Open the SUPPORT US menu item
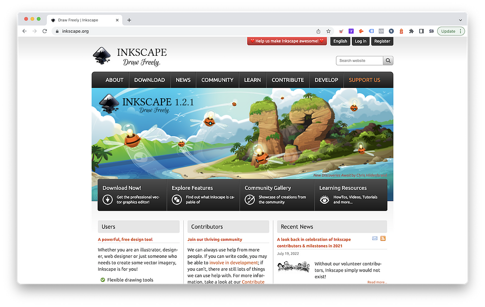 (364, 80)
